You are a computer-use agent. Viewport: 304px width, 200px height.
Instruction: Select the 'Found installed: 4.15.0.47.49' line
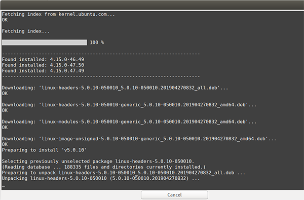point(43,71)
